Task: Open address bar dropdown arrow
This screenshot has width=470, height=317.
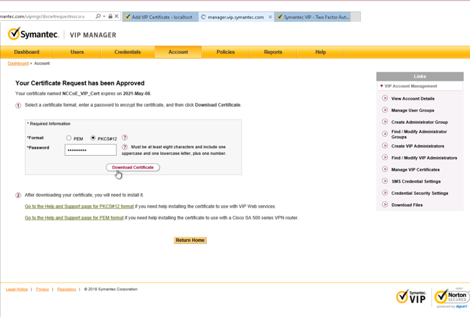Action: [104, 16]
